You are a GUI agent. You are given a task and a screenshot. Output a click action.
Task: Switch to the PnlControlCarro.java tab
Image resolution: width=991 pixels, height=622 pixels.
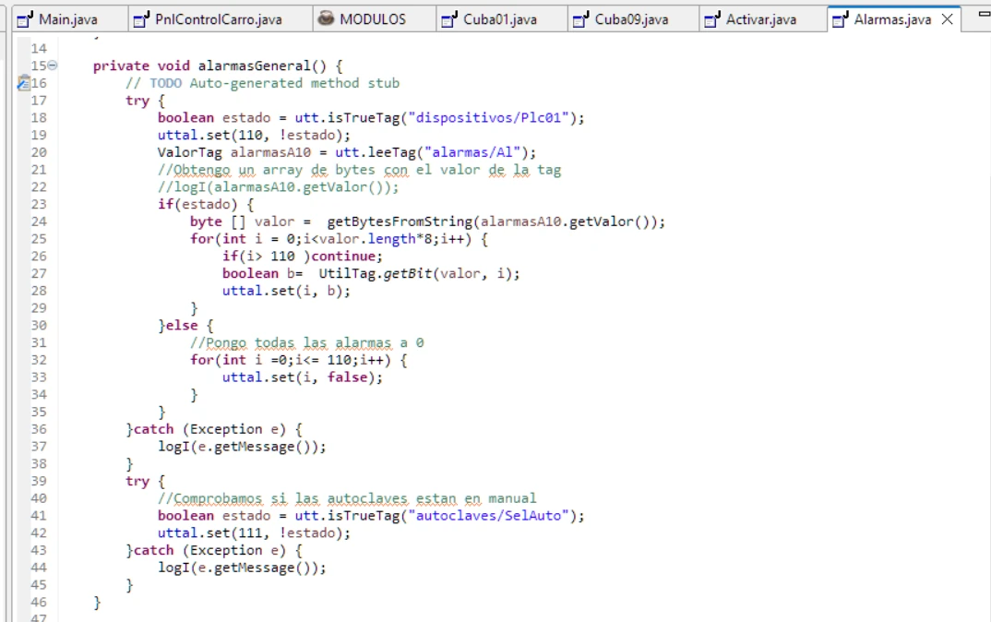[x=219, y=19]
